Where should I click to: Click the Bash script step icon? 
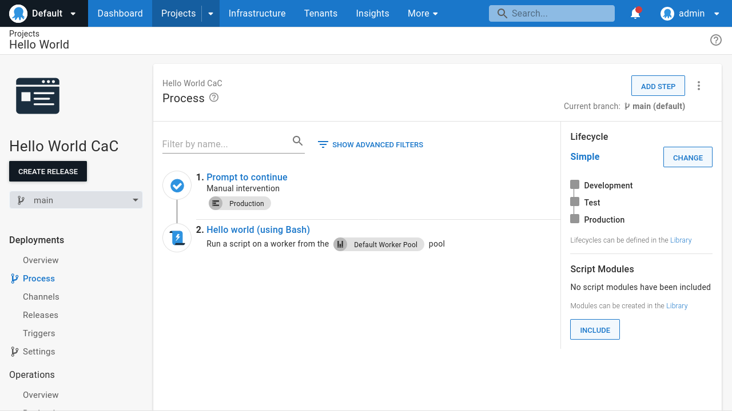[177, 237]
